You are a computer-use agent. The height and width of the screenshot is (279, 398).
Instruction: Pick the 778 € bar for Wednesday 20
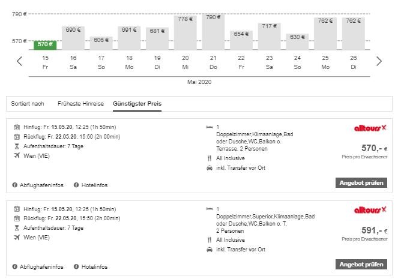click(x=185, y=33)
